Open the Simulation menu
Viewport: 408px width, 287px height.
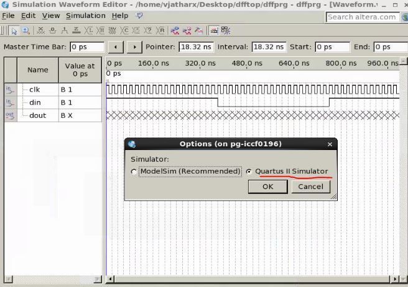pos(86,16)
